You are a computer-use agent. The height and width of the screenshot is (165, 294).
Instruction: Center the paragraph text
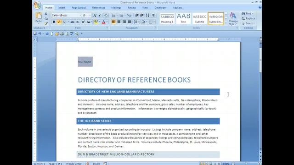click(119, 22)
